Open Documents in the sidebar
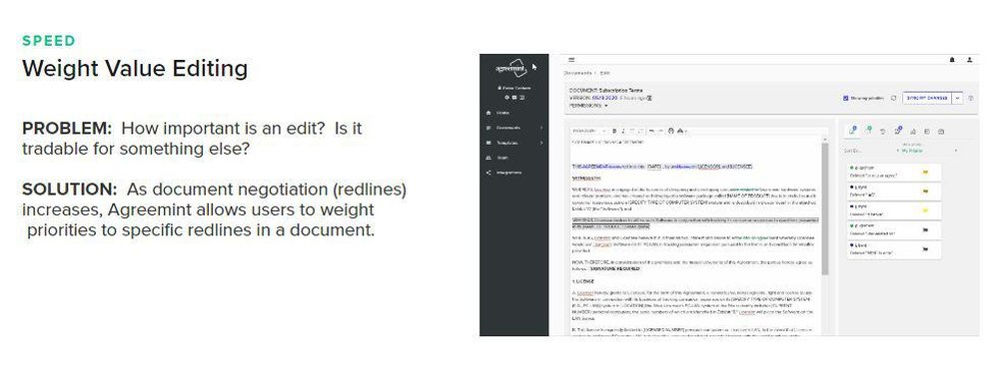The width and height of the screenshot is (999, 379). tap(503, 128)
